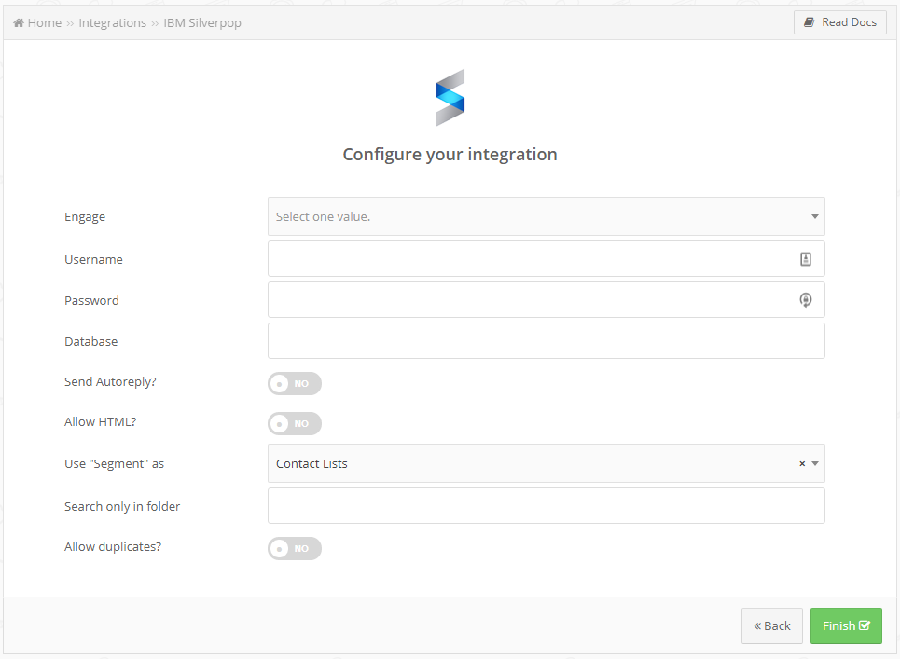Toggle the Send Autoreply switch
This screenshot has width=900, height=659.
295,384
